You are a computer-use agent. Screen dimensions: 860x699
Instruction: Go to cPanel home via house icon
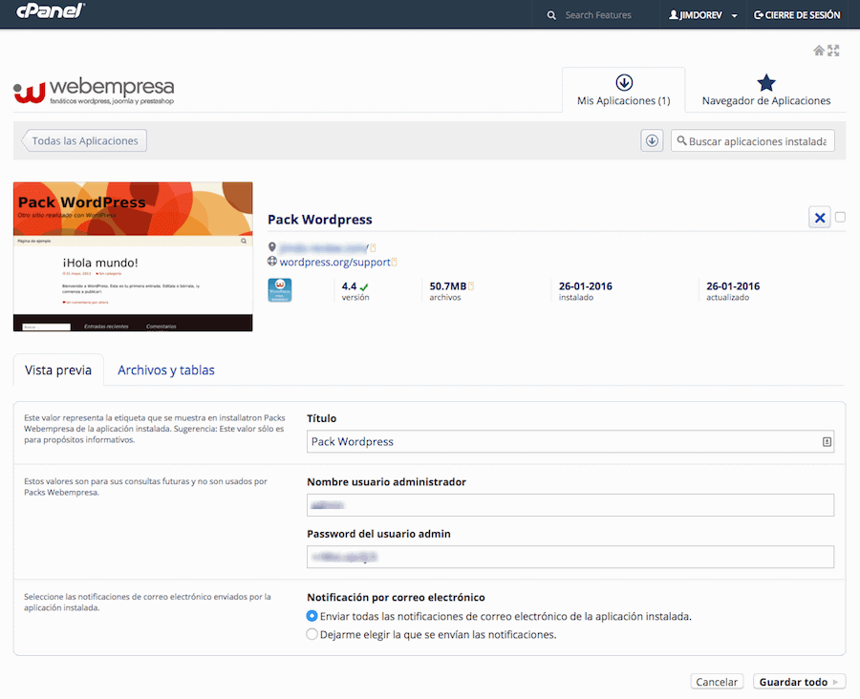[x=819, y=51]
